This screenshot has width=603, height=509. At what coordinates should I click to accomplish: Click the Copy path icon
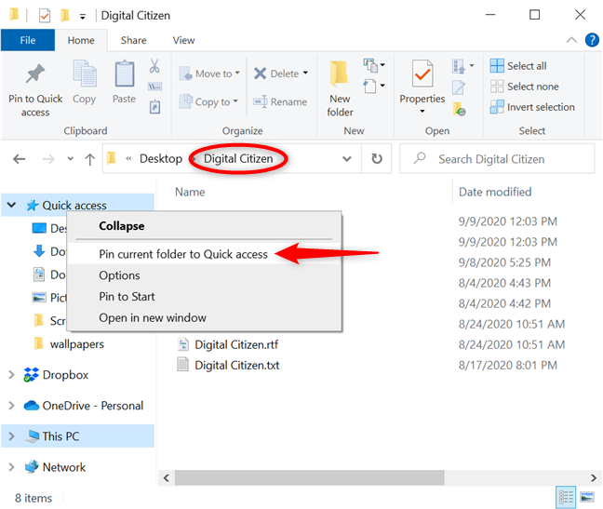[x=154, y=87]
